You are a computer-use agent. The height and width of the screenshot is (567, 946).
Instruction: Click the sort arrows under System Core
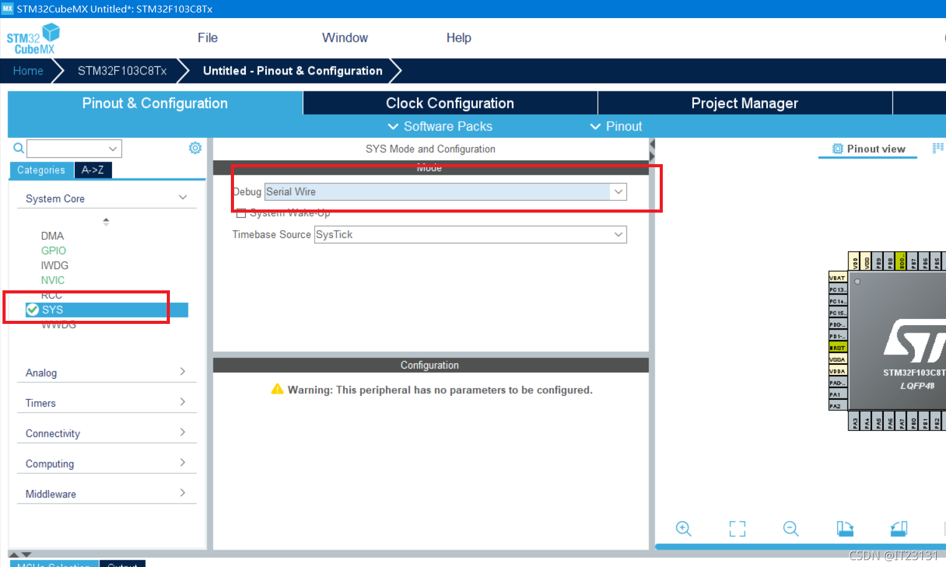tap(106, 221)
